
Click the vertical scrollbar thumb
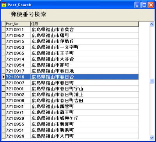point(152,81)
